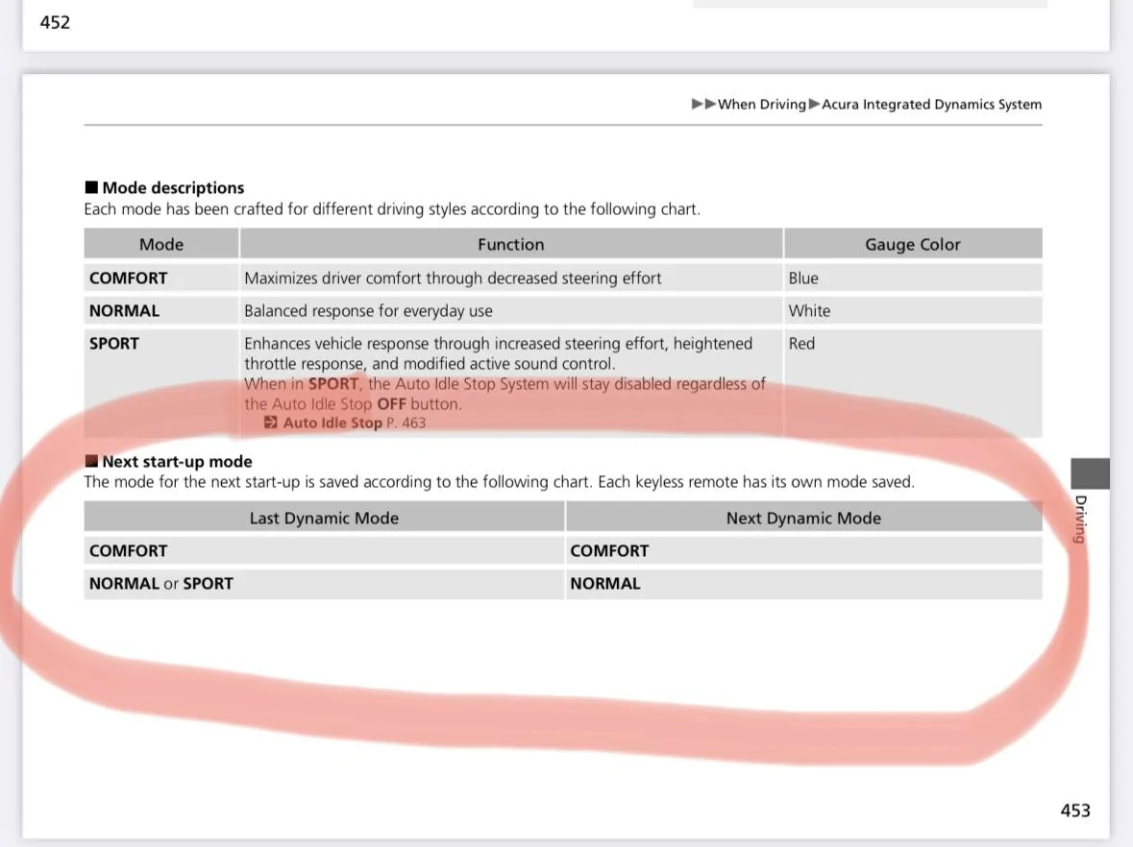The height and width of the screenshot is (847, 1133).
Task: Select the NORMAL or SPORT table entry
Action: (161, 583)
